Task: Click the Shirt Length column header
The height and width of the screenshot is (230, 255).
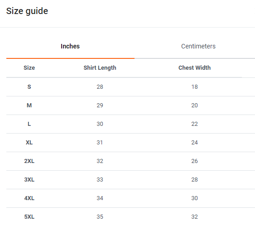Action: pyautogui.click(x=100, y=68)
